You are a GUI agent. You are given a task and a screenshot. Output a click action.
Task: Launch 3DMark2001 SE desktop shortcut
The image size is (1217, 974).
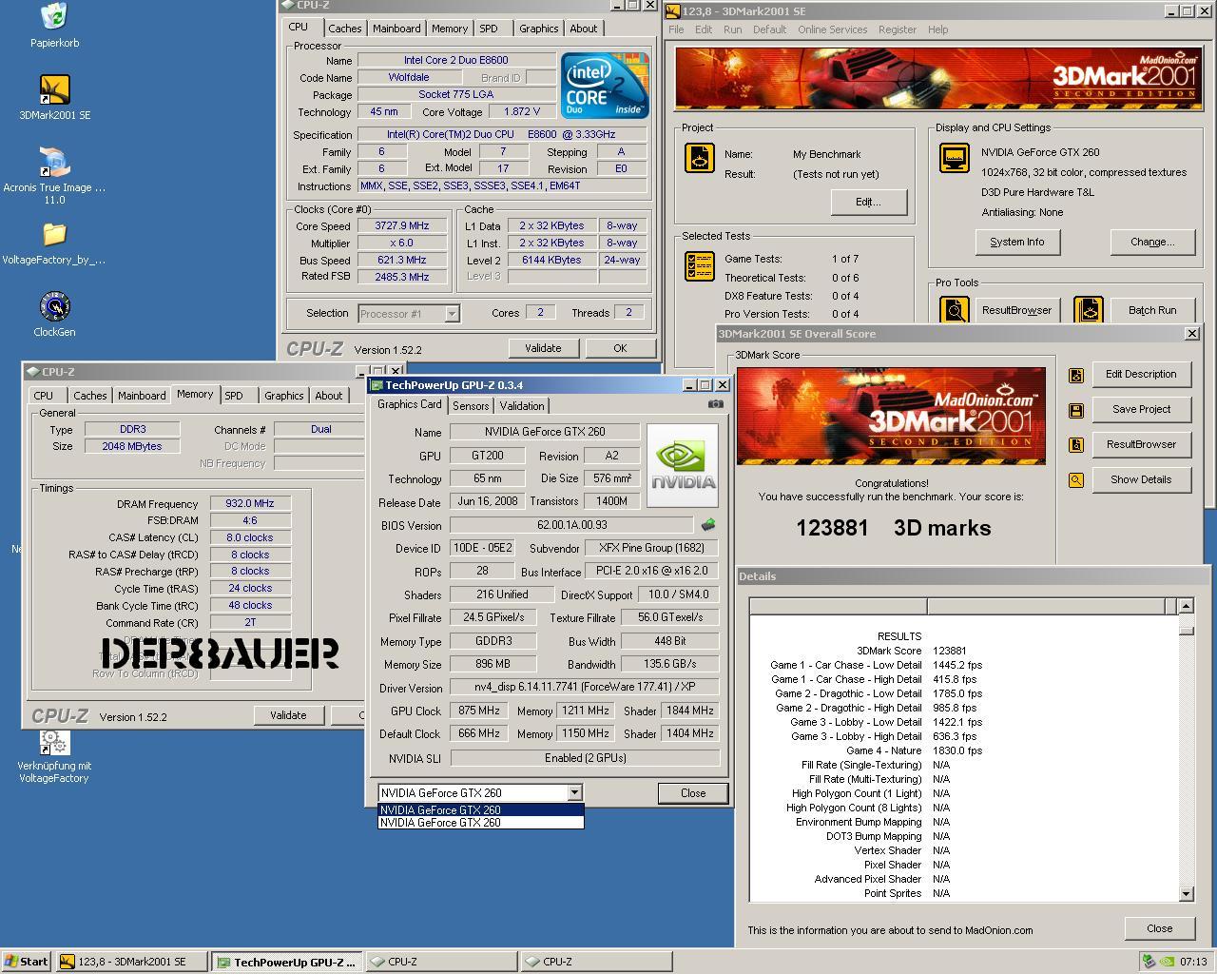(54, 89)
